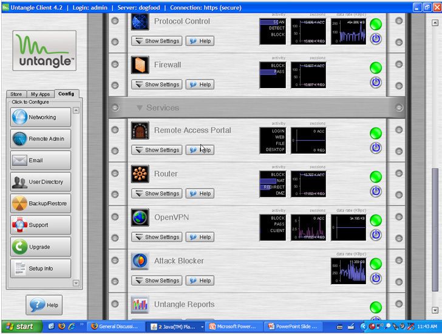Screen dimensions: 442x334
Task: Select the Config tab
Action: pos(67,94)
